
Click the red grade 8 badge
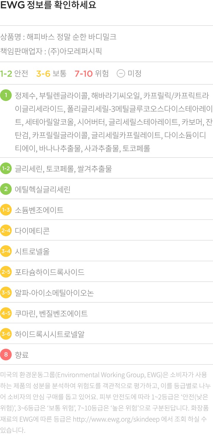pos(6,355)
